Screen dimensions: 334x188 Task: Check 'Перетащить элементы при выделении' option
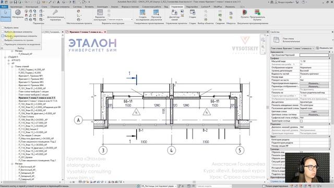point(3,44)
